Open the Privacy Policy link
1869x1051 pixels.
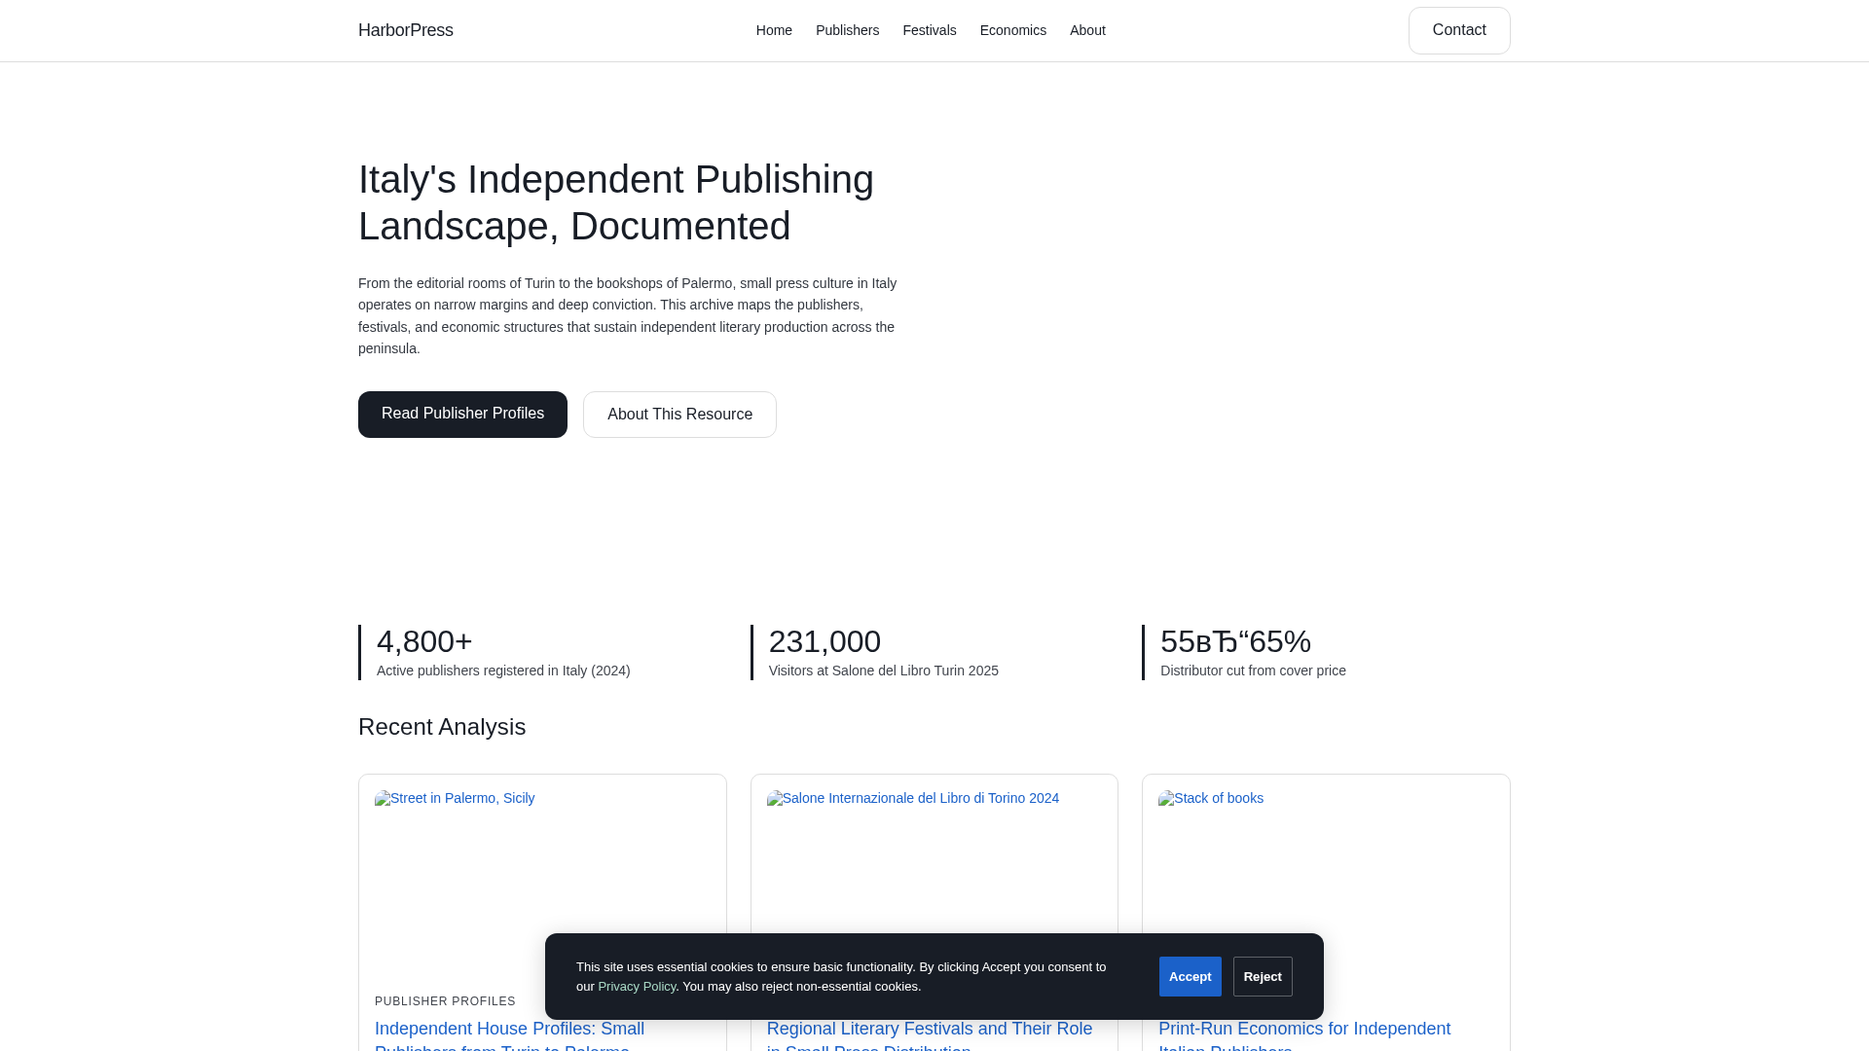637,987
